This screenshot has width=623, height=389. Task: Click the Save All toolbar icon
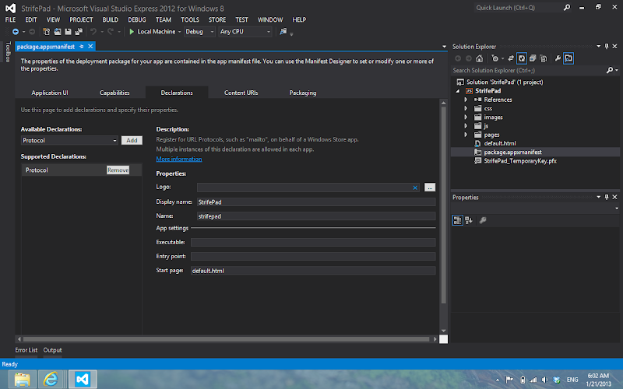[79, 32]
